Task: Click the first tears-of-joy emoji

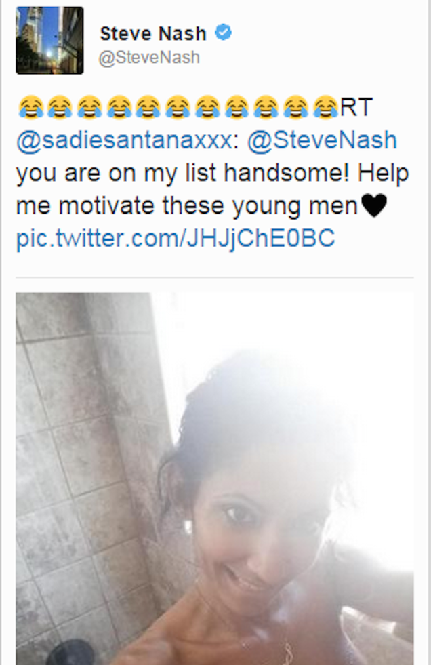Action: [31, 106]
